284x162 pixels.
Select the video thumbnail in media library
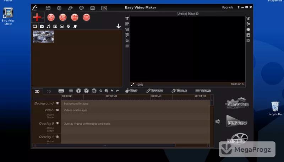[43, 37]
